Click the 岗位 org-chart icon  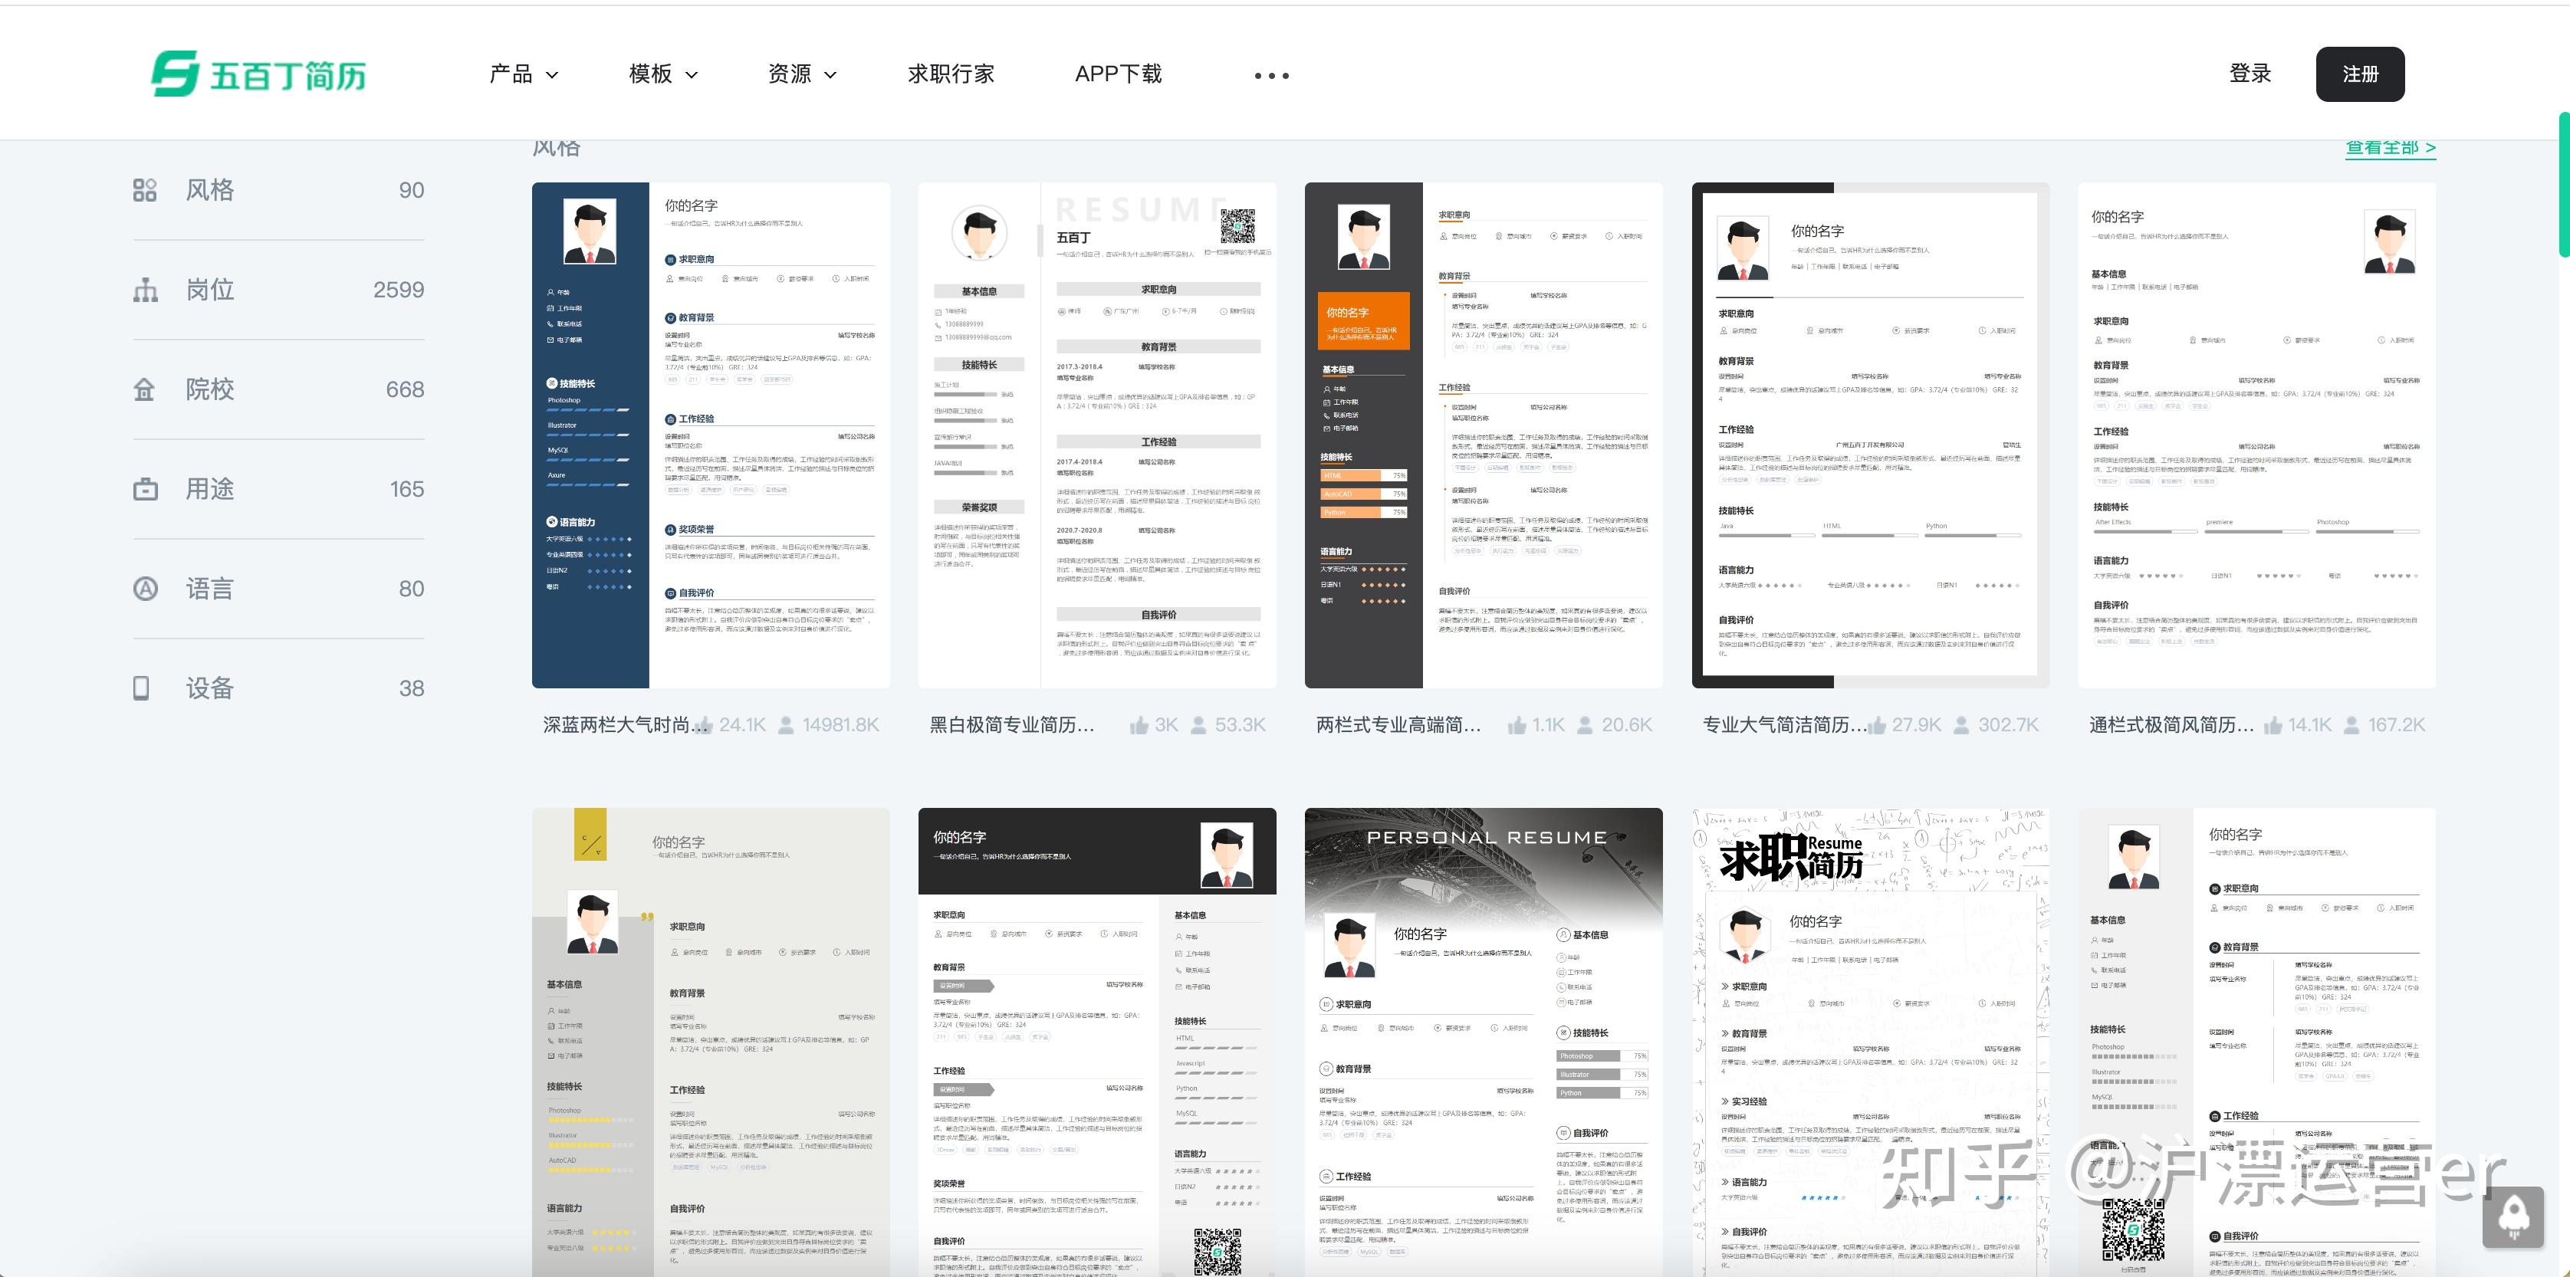pyautogui.click(x=146, y=291)
